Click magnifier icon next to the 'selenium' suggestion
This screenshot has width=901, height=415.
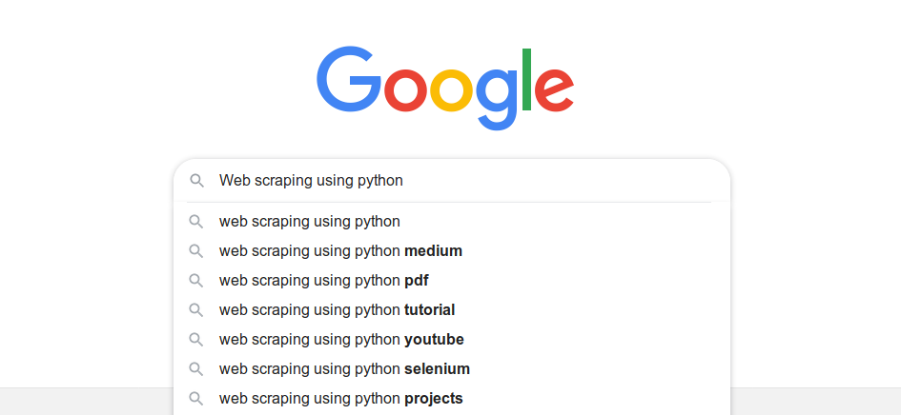[x=196, y=369]
